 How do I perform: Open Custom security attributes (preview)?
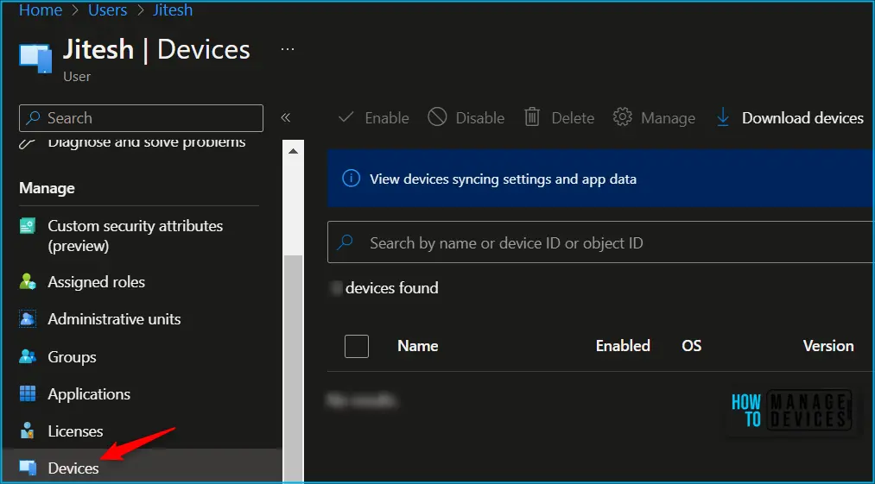pos(135,236)
